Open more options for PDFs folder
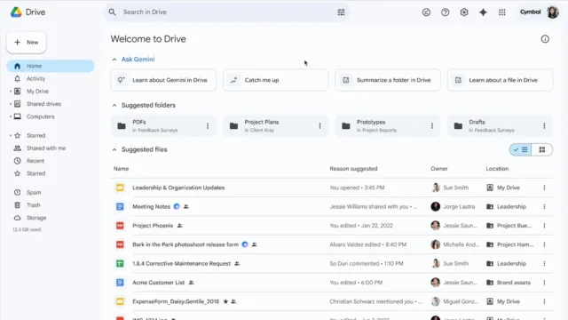 [208, 126]
